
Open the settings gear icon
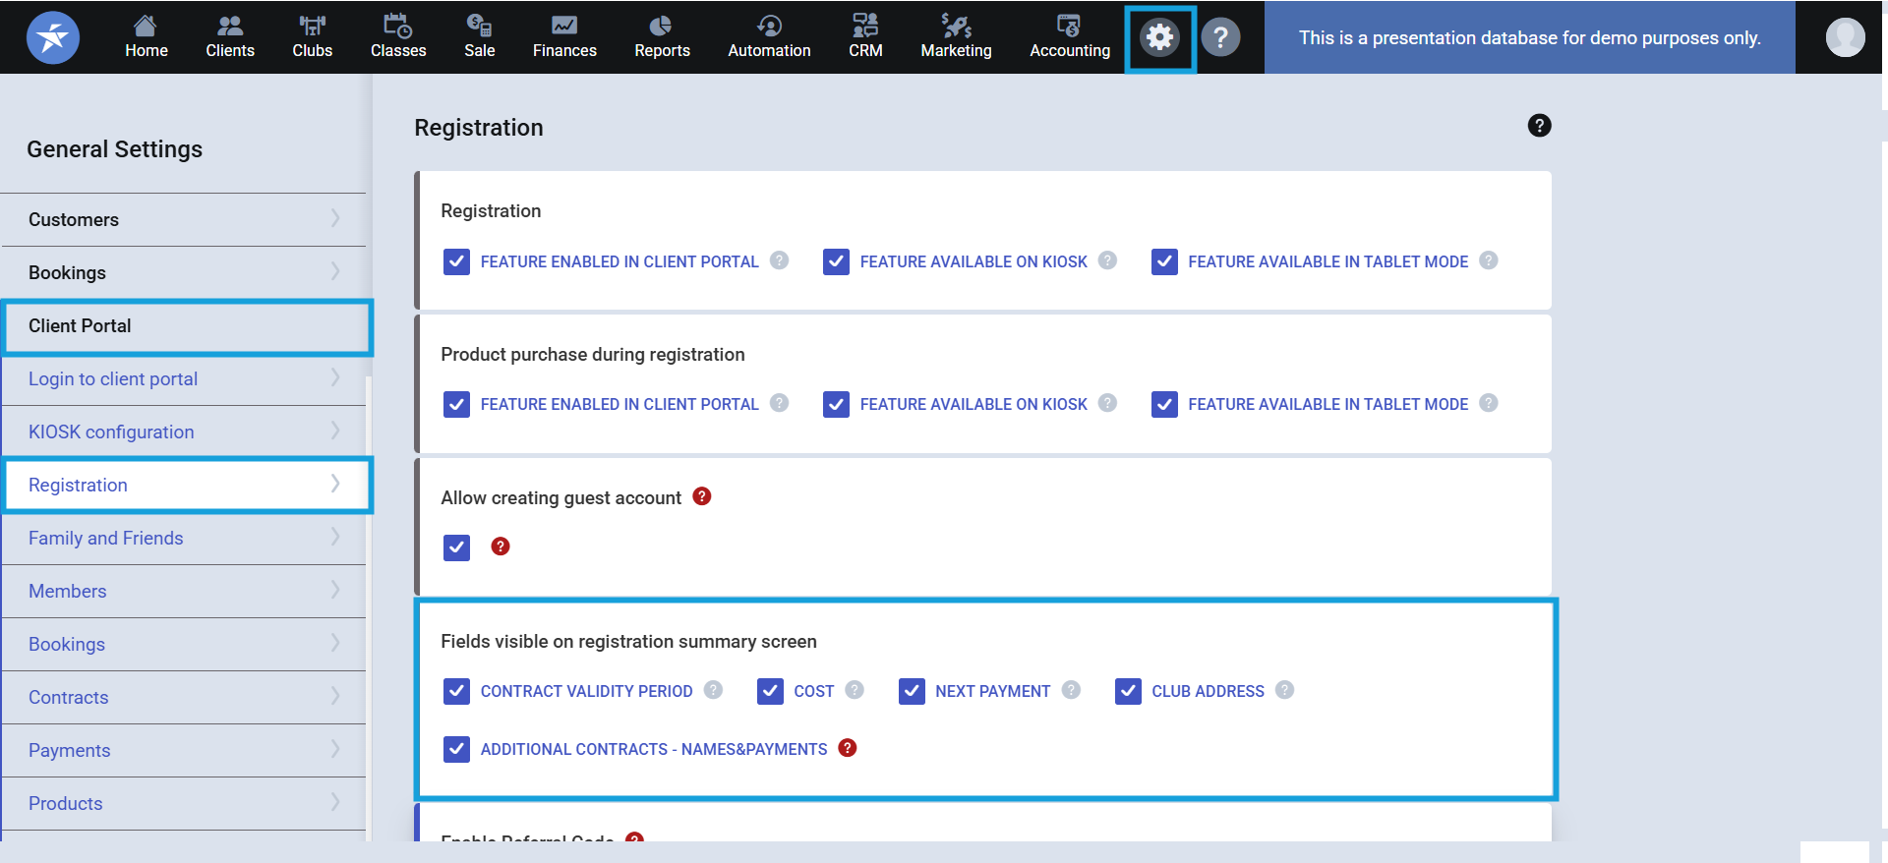1160,38
